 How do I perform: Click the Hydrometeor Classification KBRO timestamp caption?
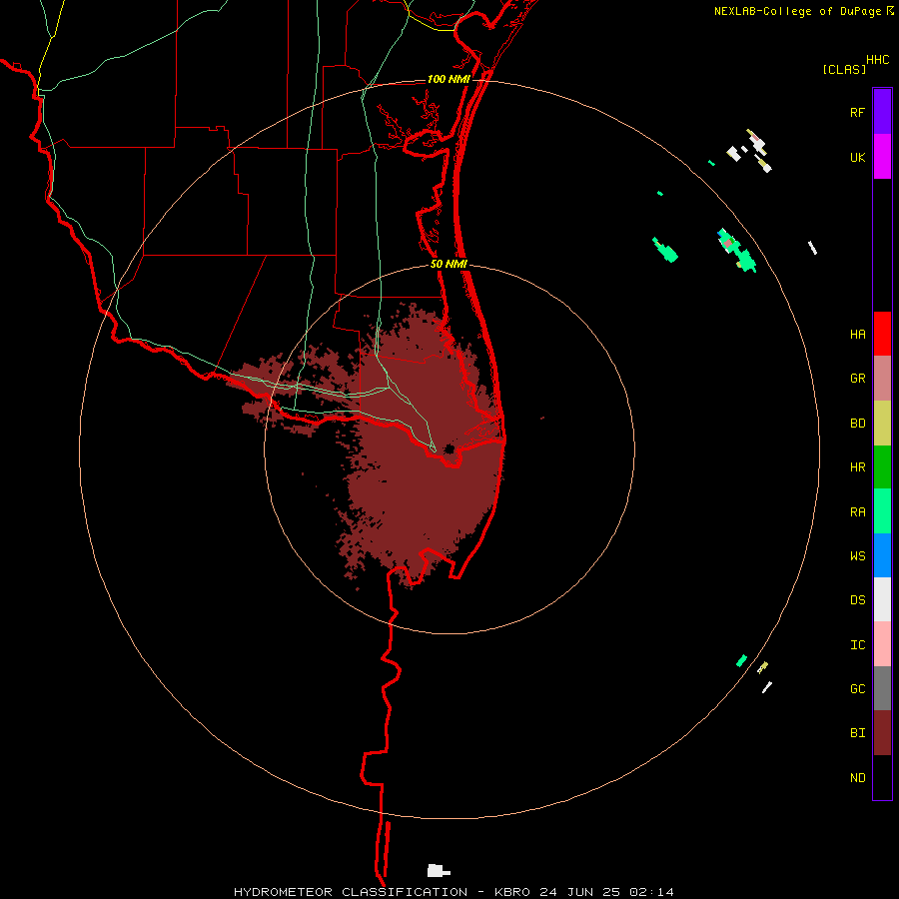453,892
